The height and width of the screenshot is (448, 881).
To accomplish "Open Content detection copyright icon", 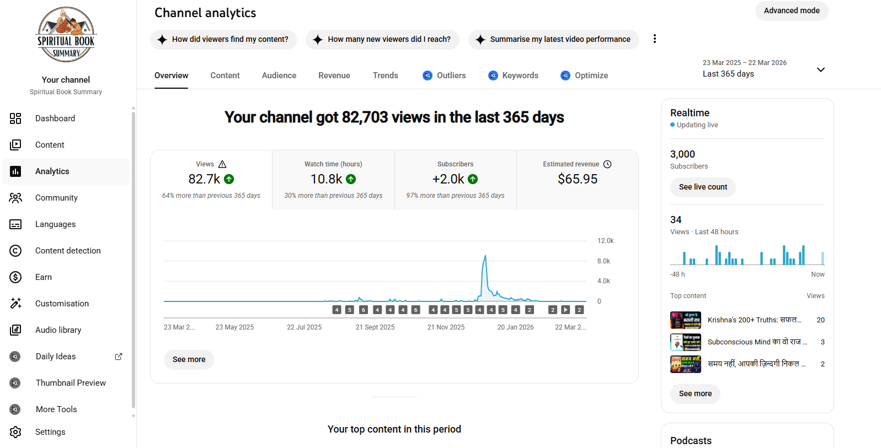I will tap(15, 251).
